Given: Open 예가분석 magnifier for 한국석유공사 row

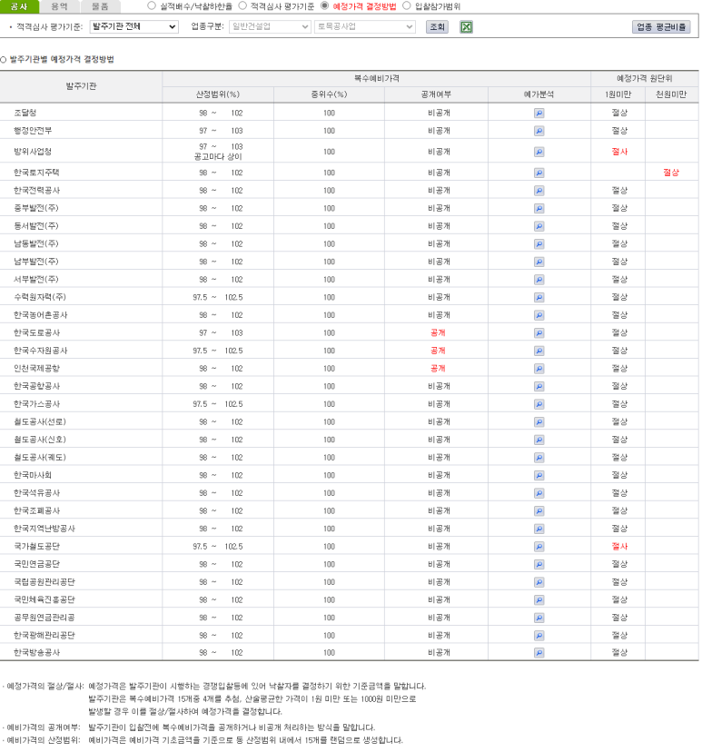Looking at the screenshot, I should (539, 493).
